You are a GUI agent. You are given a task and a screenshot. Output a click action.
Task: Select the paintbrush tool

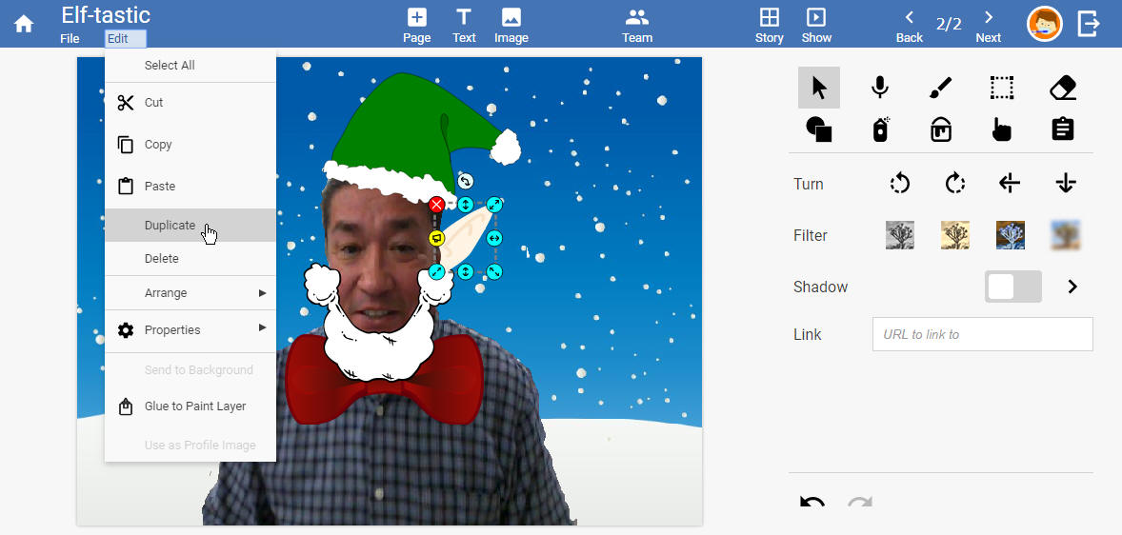tap(940, 88)
